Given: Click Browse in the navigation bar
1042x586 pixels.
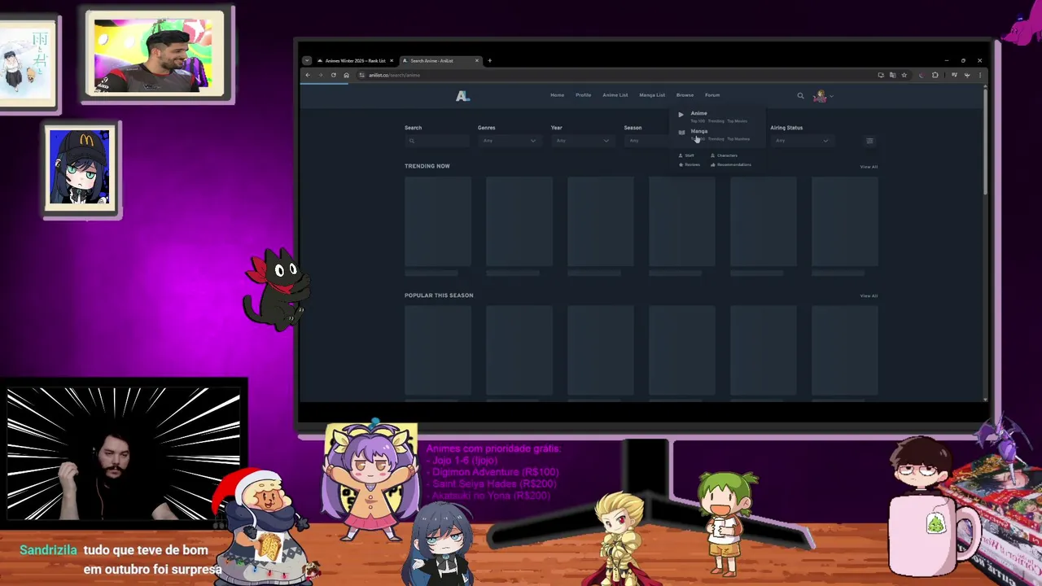Looking at the screenshot, I should 685,95.
